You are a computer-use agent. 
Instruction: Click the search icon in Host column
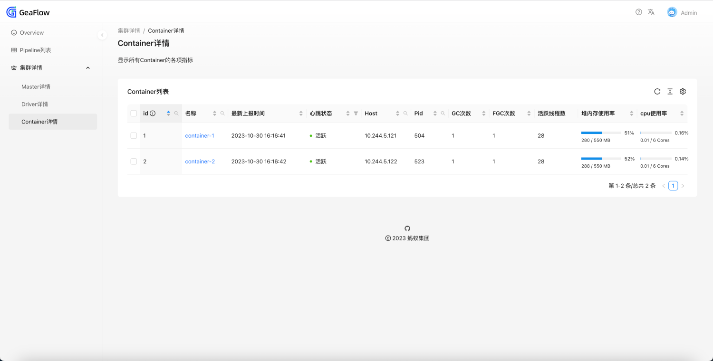pyautogui.click(x=405, y=114)
